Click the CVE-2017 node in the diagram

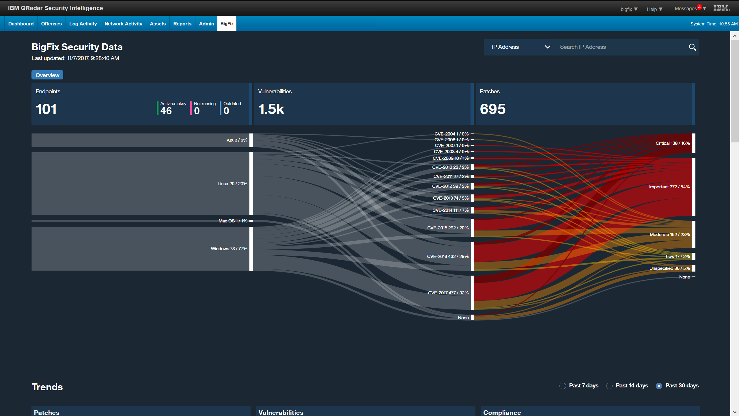[473, 293]
